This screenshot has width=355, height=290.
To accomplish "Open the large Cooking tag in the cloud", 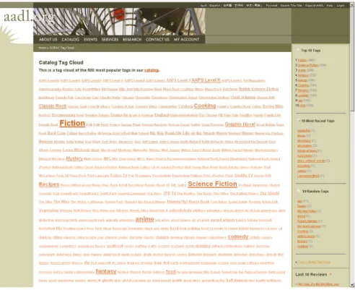I will pos(205,106).
